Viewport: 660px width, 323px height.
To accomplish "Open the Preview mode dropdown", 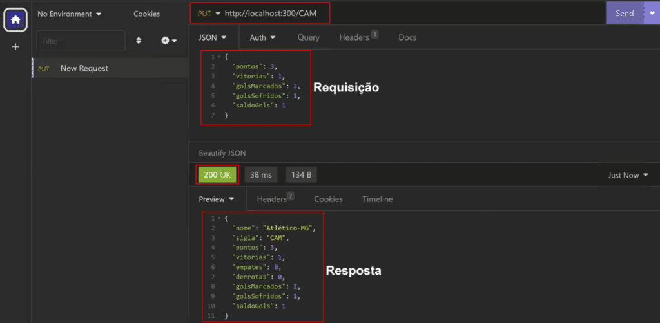I will pyautogui.click(x=217, y=199).
